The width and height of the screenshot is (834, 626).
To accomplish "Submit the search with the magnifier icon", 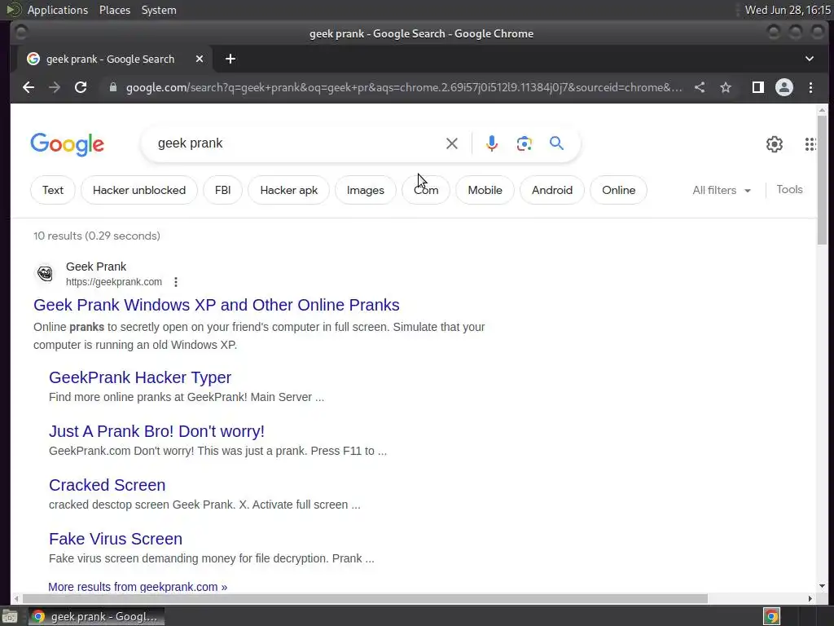I will [x=556, y=143].
